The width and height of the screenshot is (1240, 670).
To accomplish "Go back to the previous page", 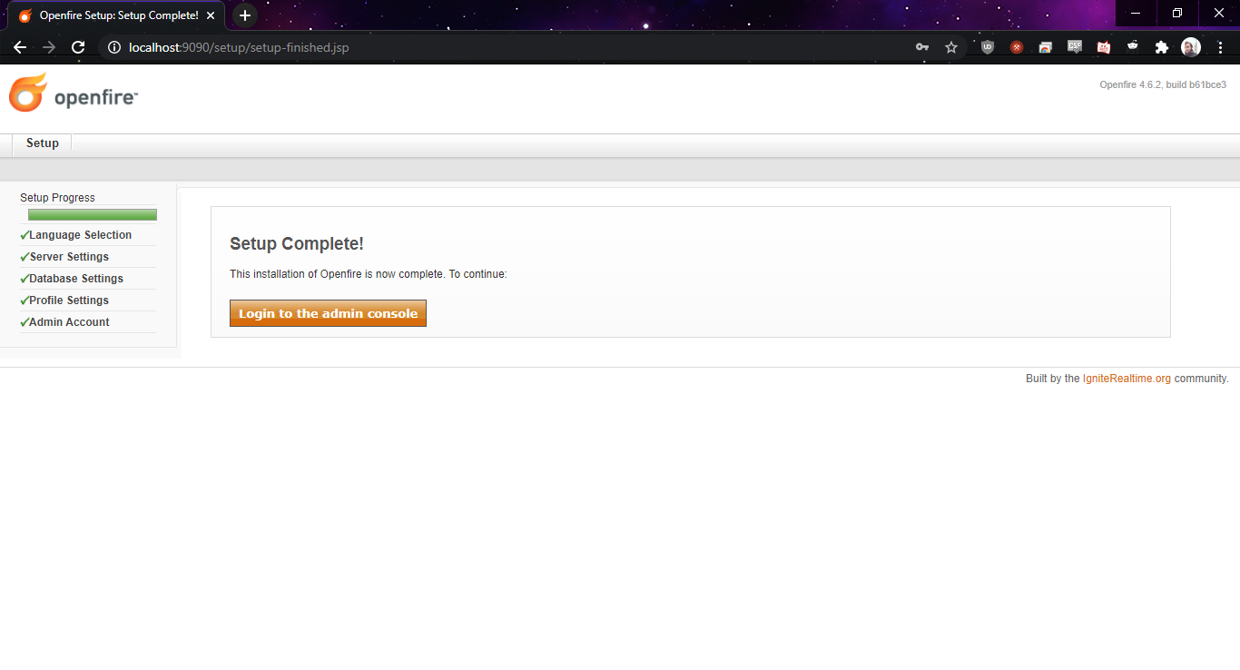I will [x=20, y=47].
